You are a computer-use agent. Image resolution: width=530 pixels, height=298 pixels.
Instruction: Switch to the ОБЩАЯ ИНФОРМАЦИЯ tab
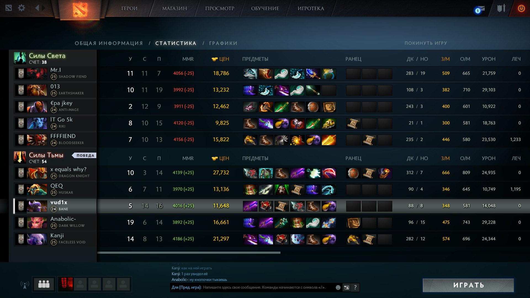[x=109, y=43]
